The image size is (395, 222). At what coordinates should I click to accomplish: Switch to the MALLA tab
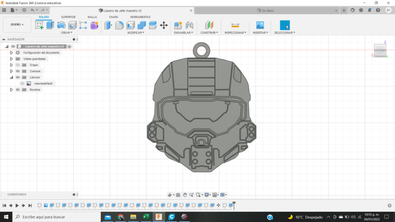(x=92, y=17)
